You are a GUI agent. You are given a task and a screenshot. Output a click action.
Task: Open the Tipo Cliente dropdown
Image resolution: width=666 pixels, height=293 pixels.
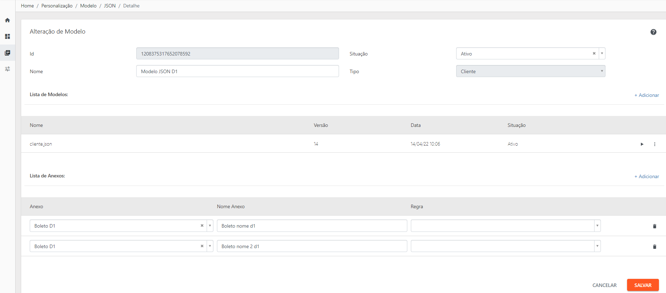click(x=530, y=71)
